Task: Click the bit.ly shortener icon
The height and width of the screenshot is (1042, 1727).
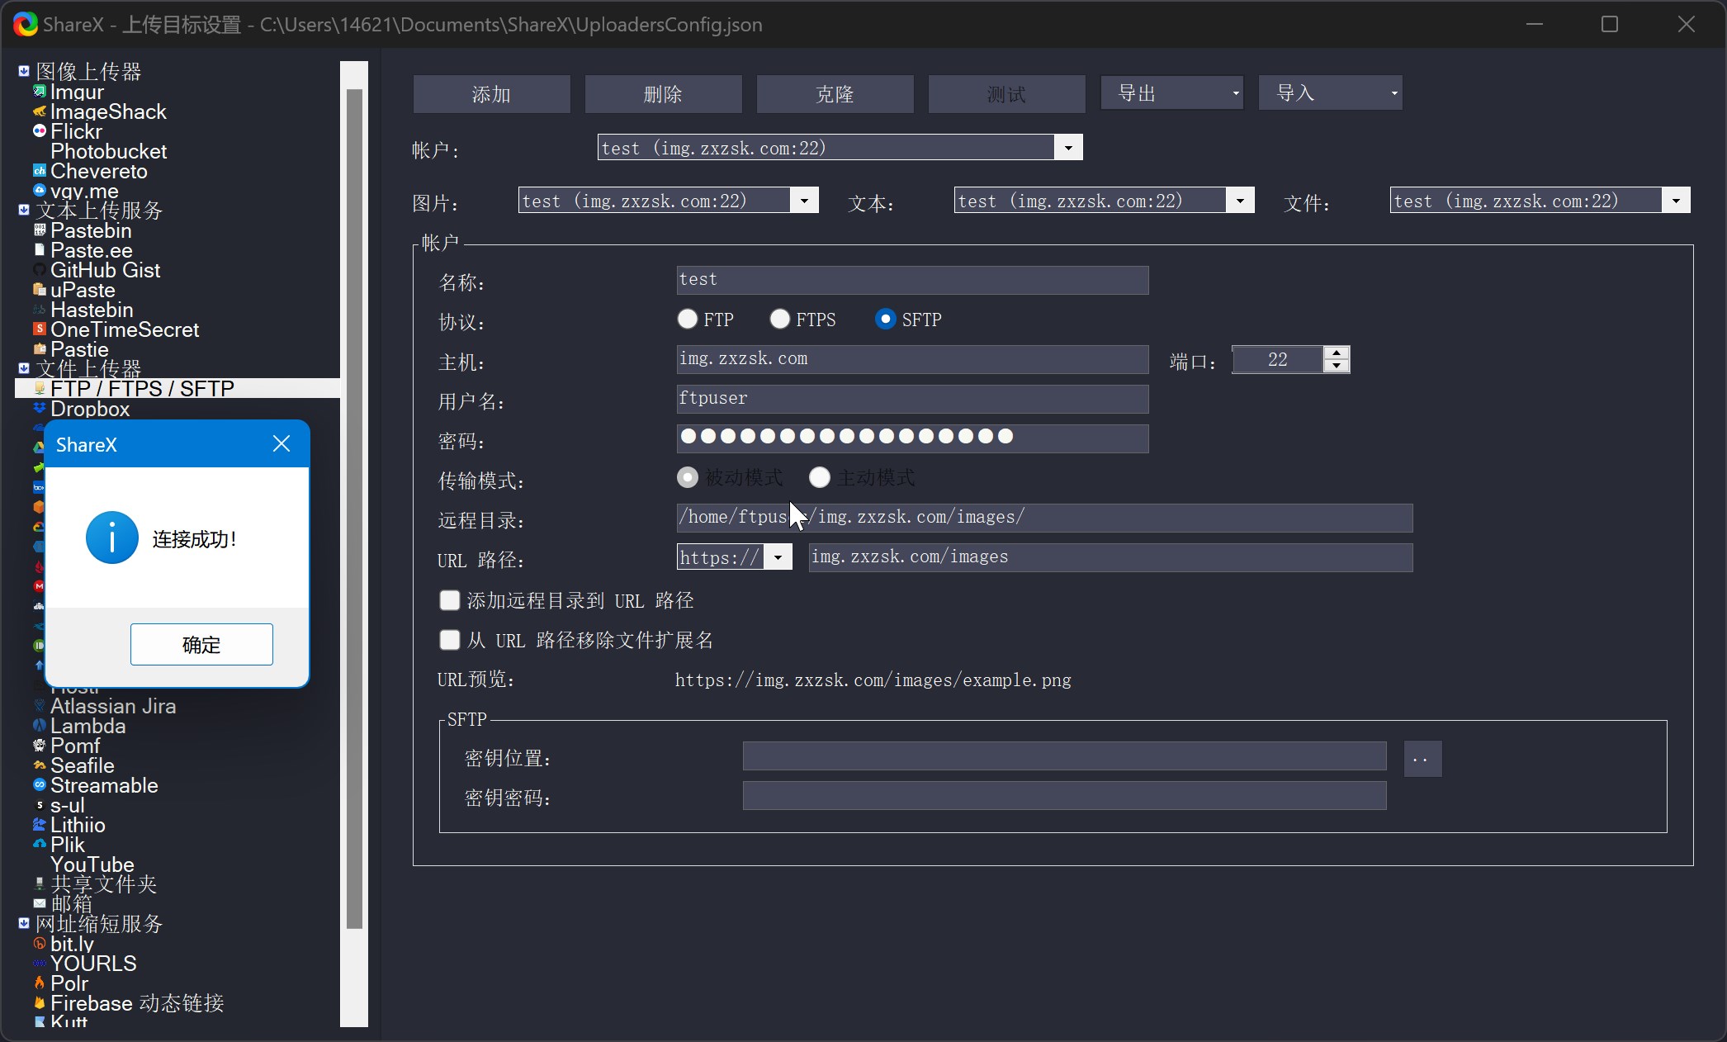Action: [39, 943]
